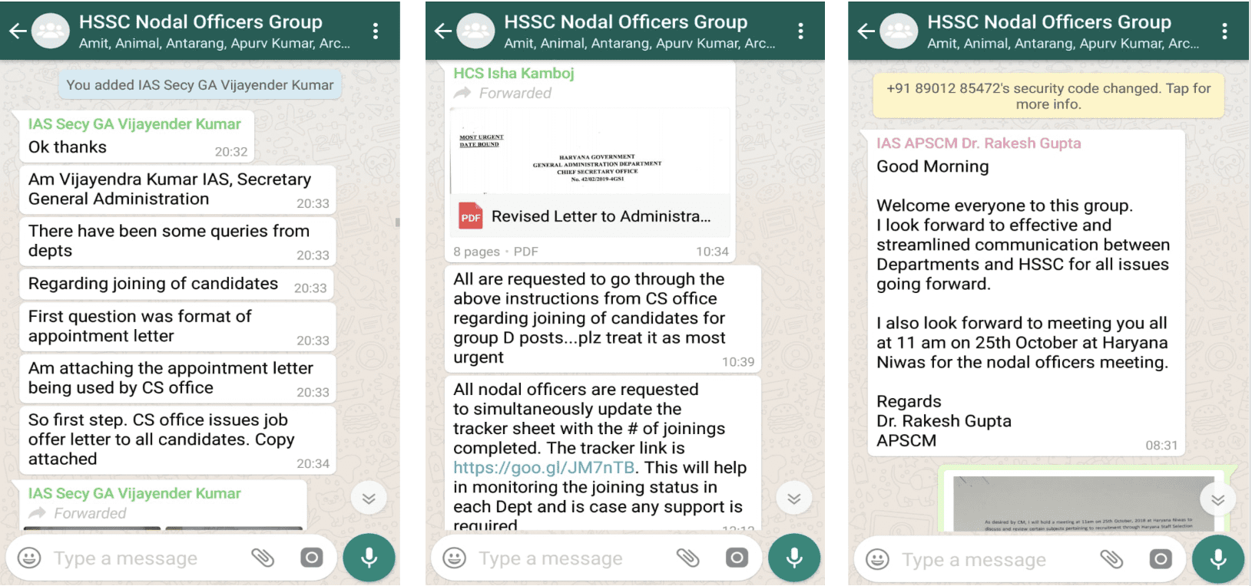Jump to latest messages in left chat

[x=369, y=499]
